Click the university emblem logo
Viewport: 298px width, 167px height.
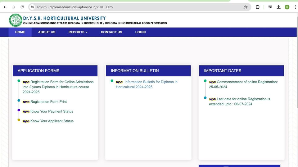(x=16, y=20)
